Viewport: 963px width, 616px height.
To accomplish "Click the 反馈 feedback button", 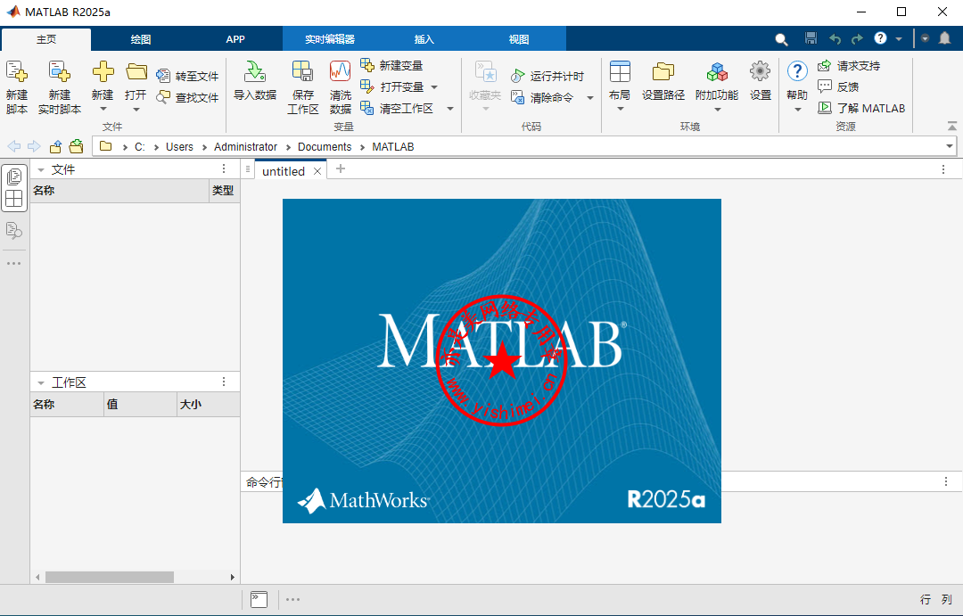I will (x=838, y=86).
